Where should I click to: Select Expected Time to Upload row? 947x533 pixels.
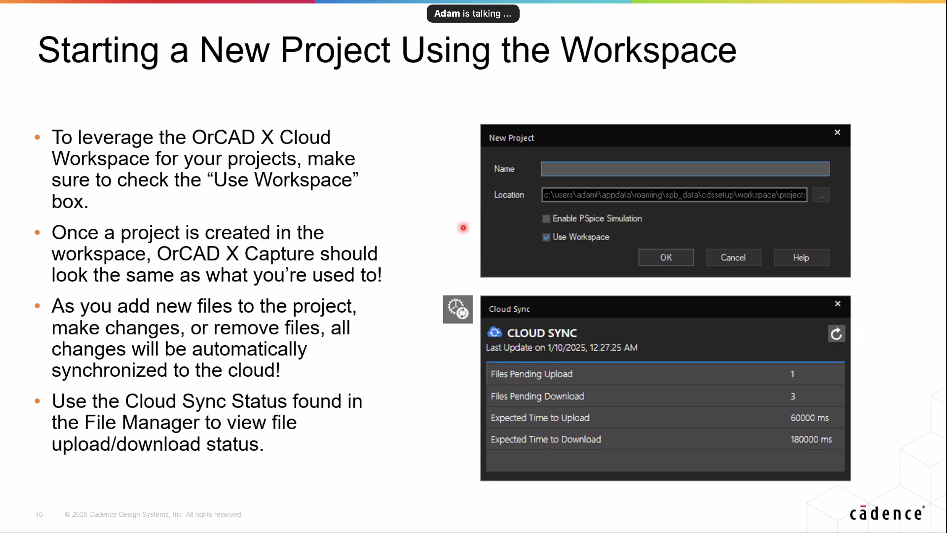(665, 418)
